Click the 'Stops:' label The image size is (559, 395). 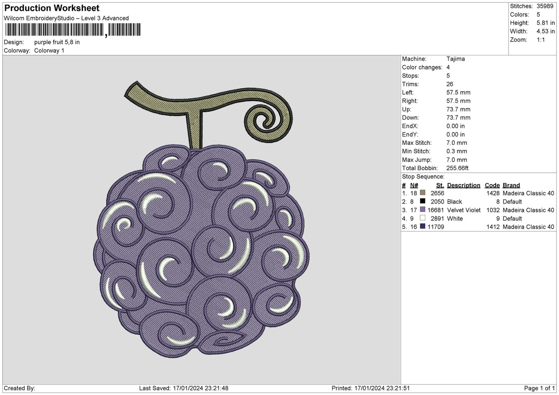(x=410, y=76)
